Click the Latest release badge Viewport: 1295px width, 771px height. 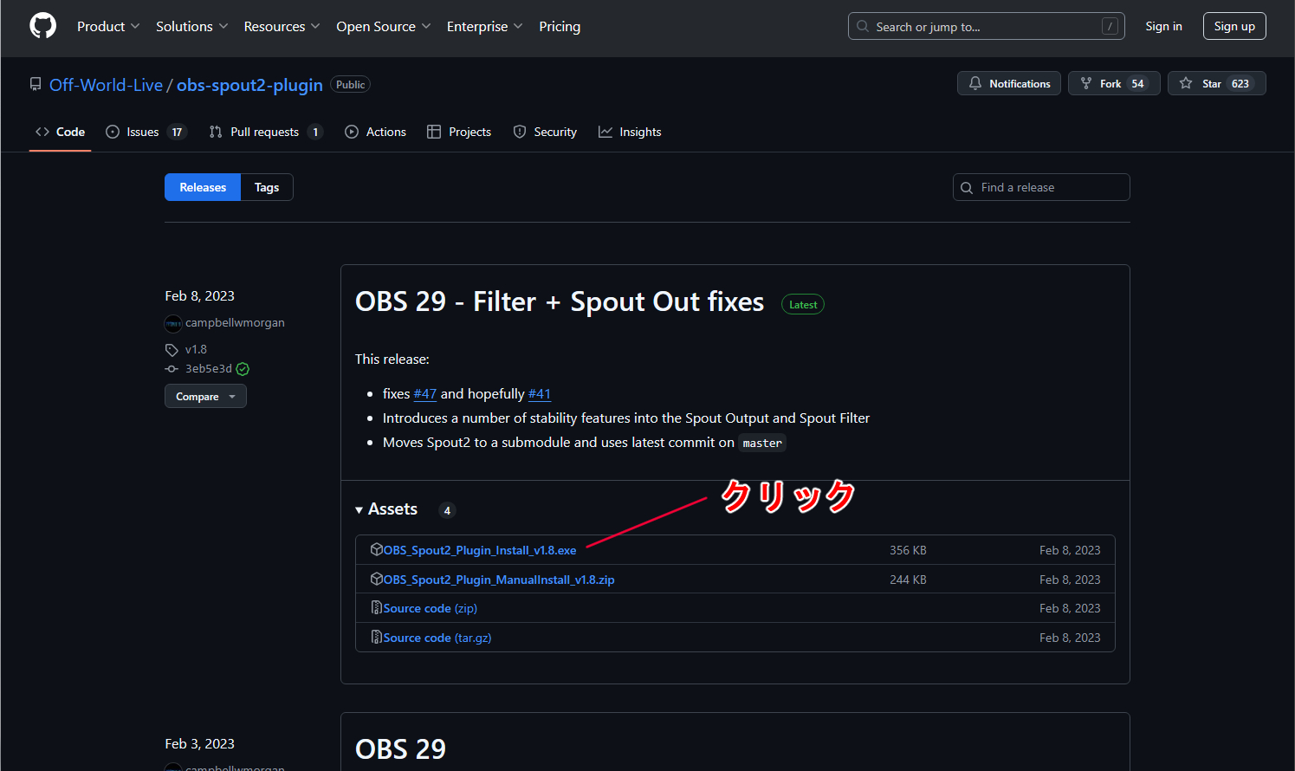pyautogui.click(x=803, y=304)
